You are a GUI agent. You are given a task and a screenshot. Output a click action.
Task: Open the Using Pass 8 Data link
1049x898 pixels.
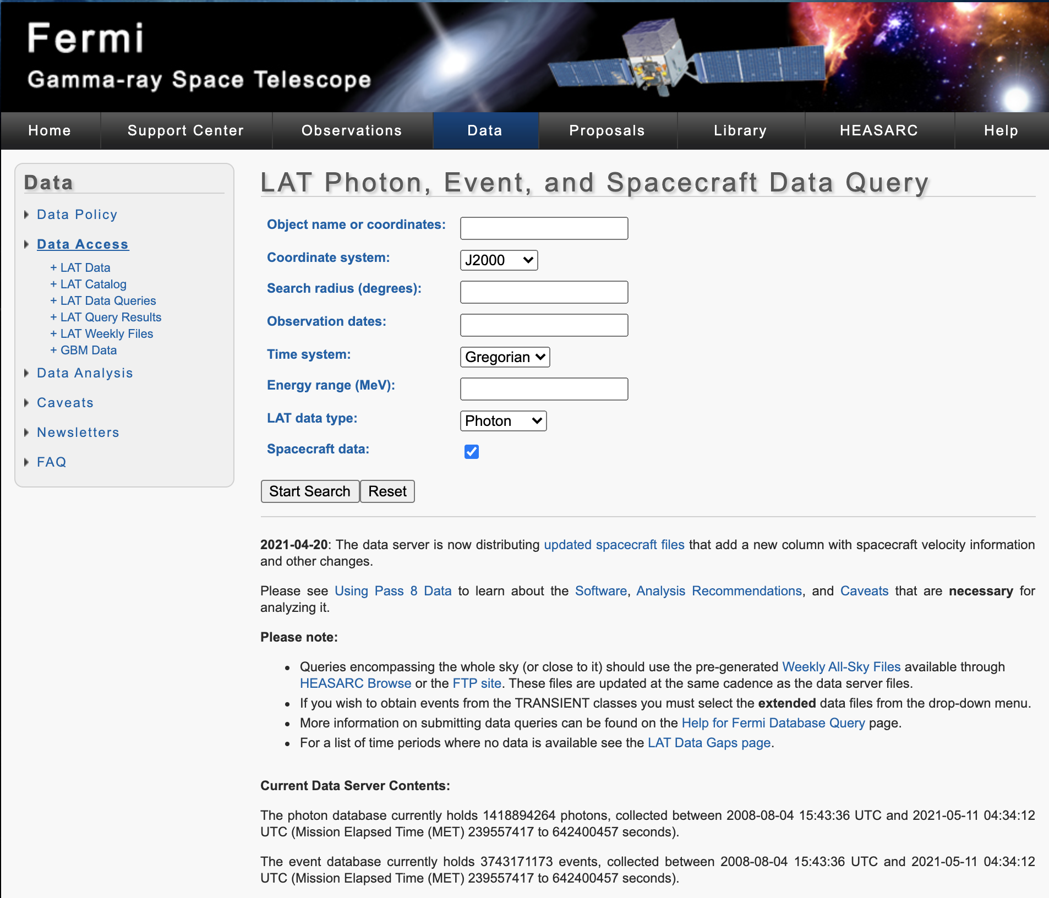point(393,591)
